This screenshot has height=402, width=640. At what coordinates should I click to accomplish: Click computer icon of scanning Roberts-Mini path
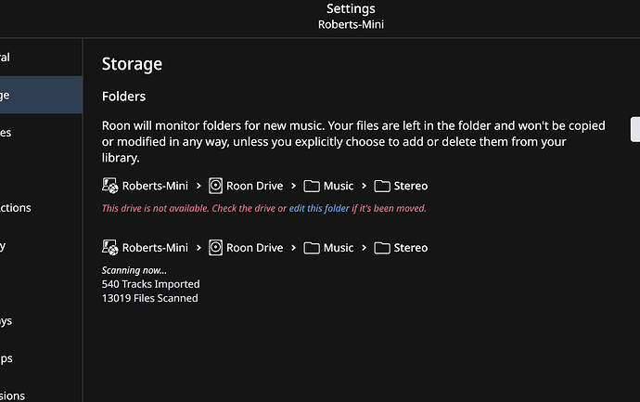tap(109, 248)
